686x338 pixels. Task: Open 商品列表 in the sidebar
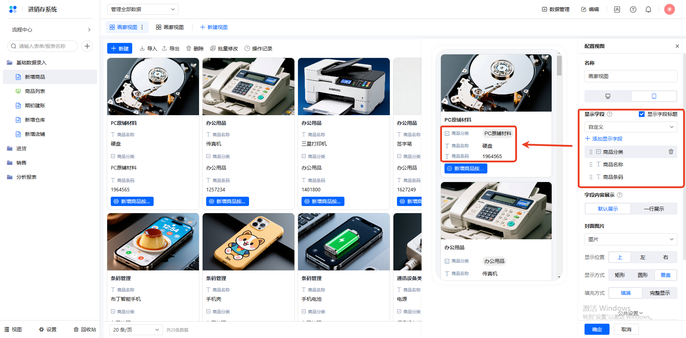[x=35, y=91]
